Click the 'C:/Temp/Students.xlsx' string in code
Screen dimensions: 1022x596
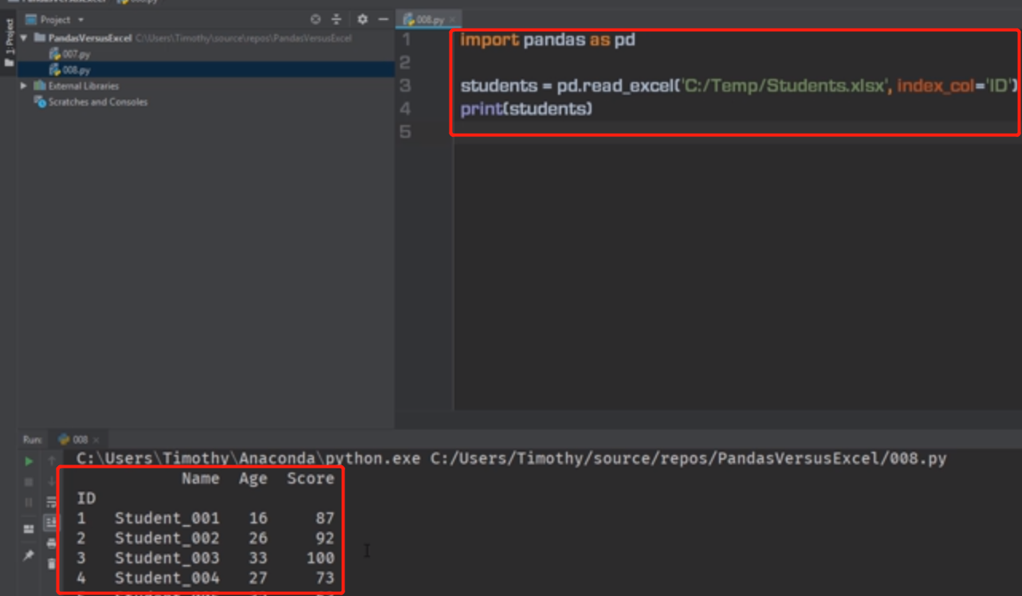pos(785,85)
